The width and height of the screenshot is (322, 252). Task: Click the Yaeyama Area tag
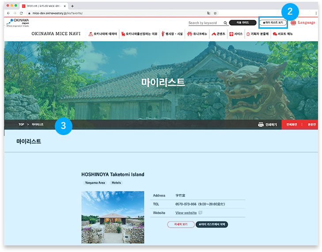pos(95,183)
